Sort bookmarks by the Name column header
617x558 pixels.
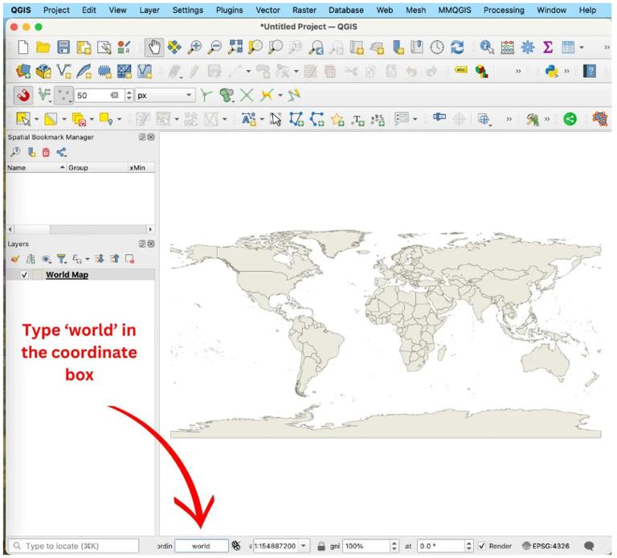[x=36, y=168]
